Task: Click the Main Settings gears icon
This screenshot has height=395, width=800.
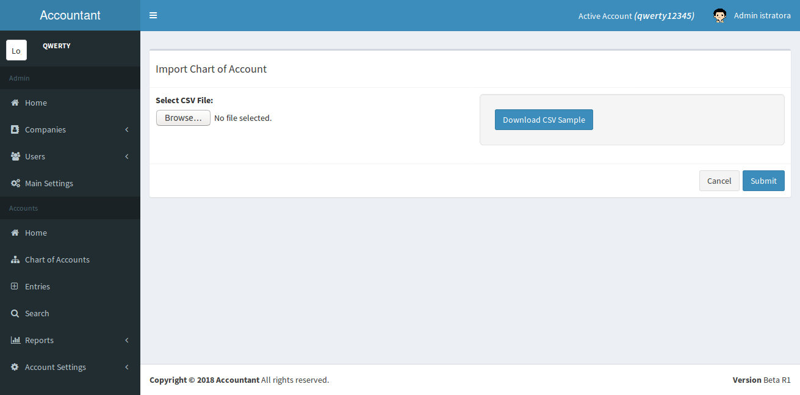Action: [15, 183]
